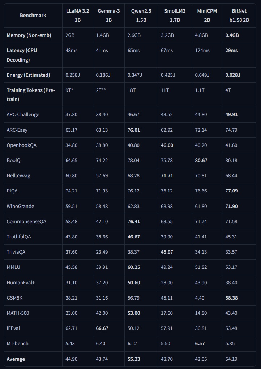Select the MiniCPM 2B column header

207,16
